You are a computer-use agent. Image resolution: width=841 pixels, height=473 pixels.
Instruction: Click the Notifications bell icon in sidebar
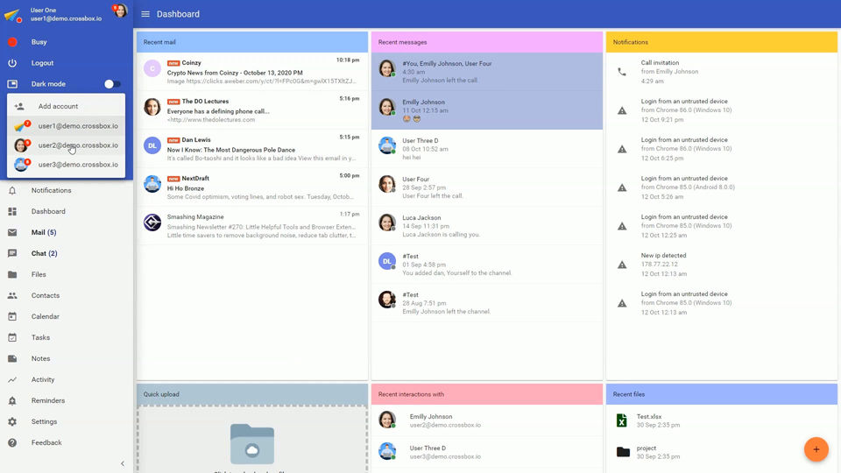(12, 190)
